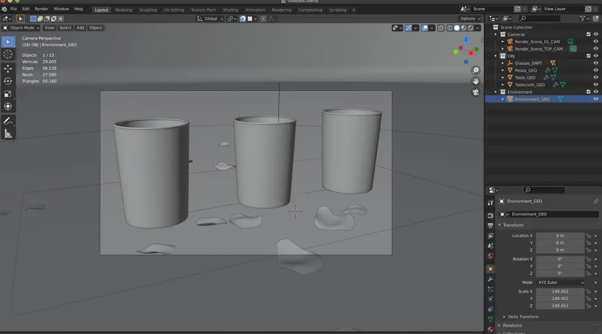
Task: Open the Render menu
Action: point(42,9)
